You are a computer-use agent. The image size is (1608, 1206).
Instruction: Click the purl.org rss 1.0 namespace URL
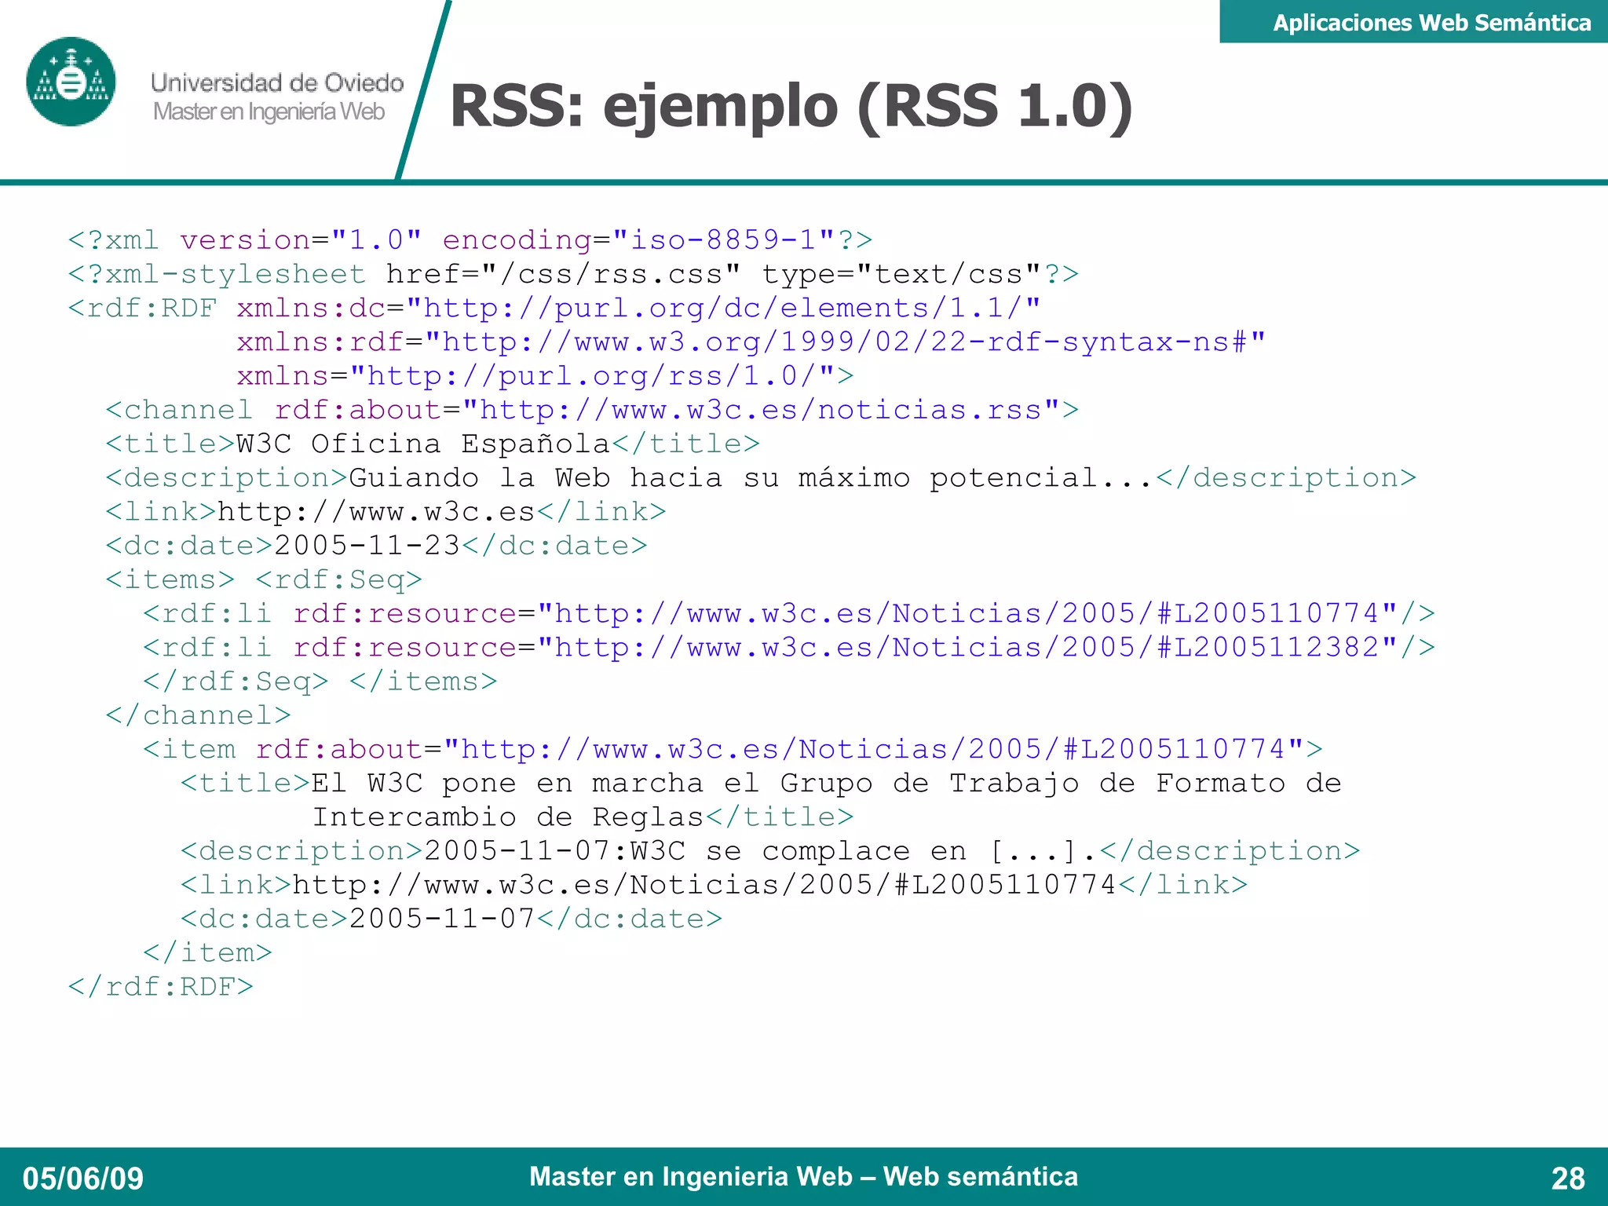pyautogui.click(x=592, y=376)
